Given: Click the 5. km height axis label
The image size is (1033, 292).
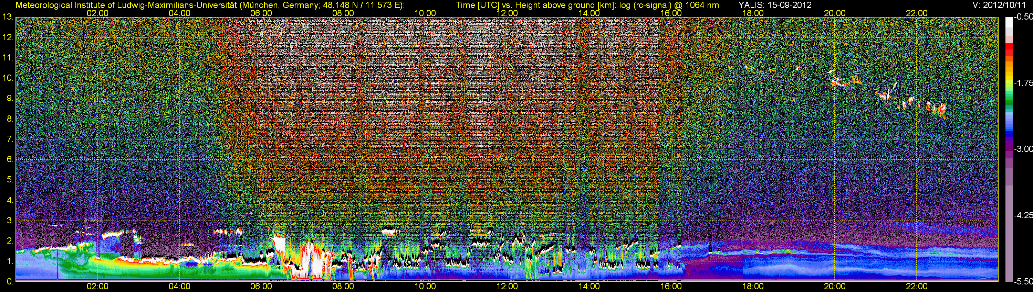Looking at the screenshot, I should click(x=10, y=180).
